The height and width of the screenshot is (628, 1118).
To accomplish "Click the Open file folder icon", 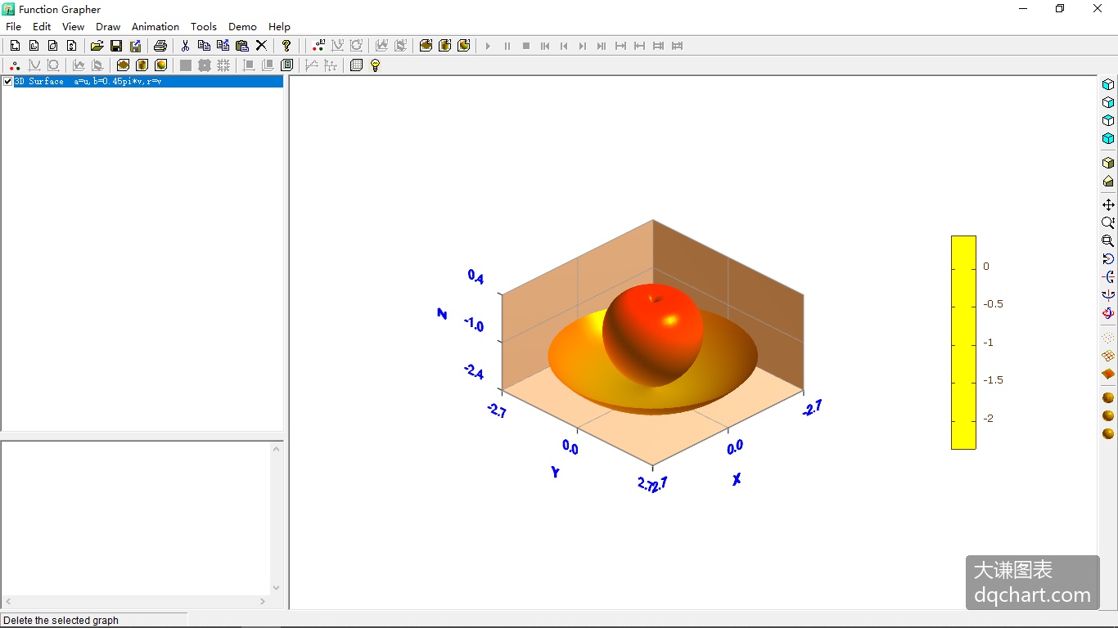I will tap(97, 46).
